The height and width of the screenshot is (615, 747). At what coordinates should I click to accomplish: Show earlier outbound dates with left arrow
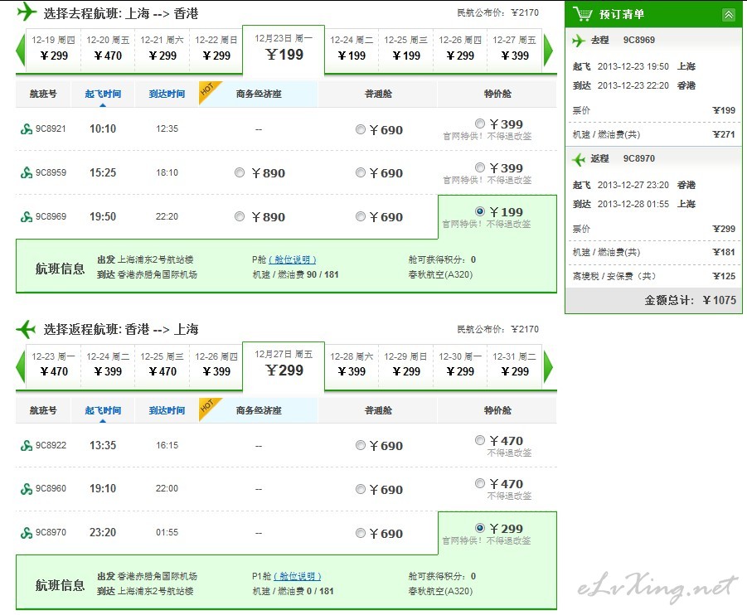point(20,50)
